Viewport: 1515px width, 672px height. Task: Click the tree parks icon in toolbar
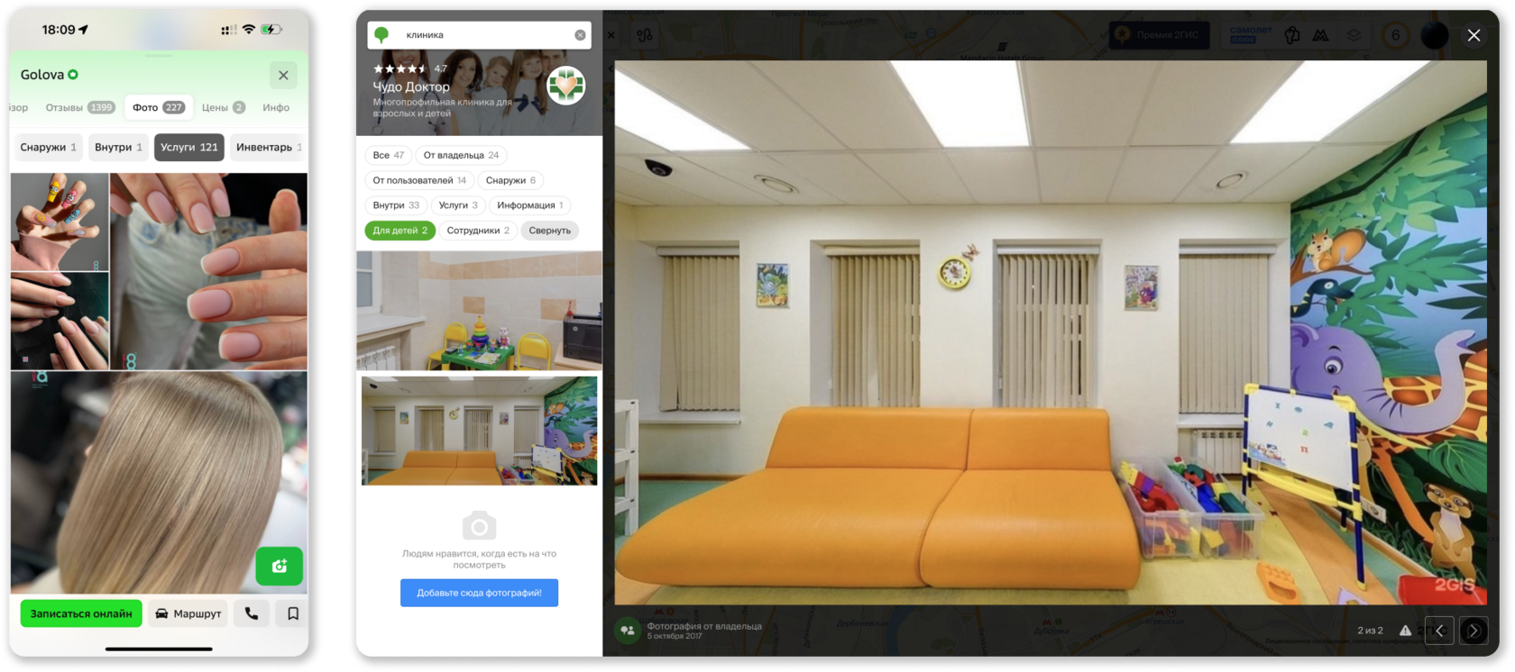1292,35
